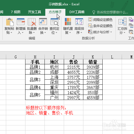Expand 批量删除 dropdown arrow
This screenshot has height=134, width=134.
(x=34, y=33)
